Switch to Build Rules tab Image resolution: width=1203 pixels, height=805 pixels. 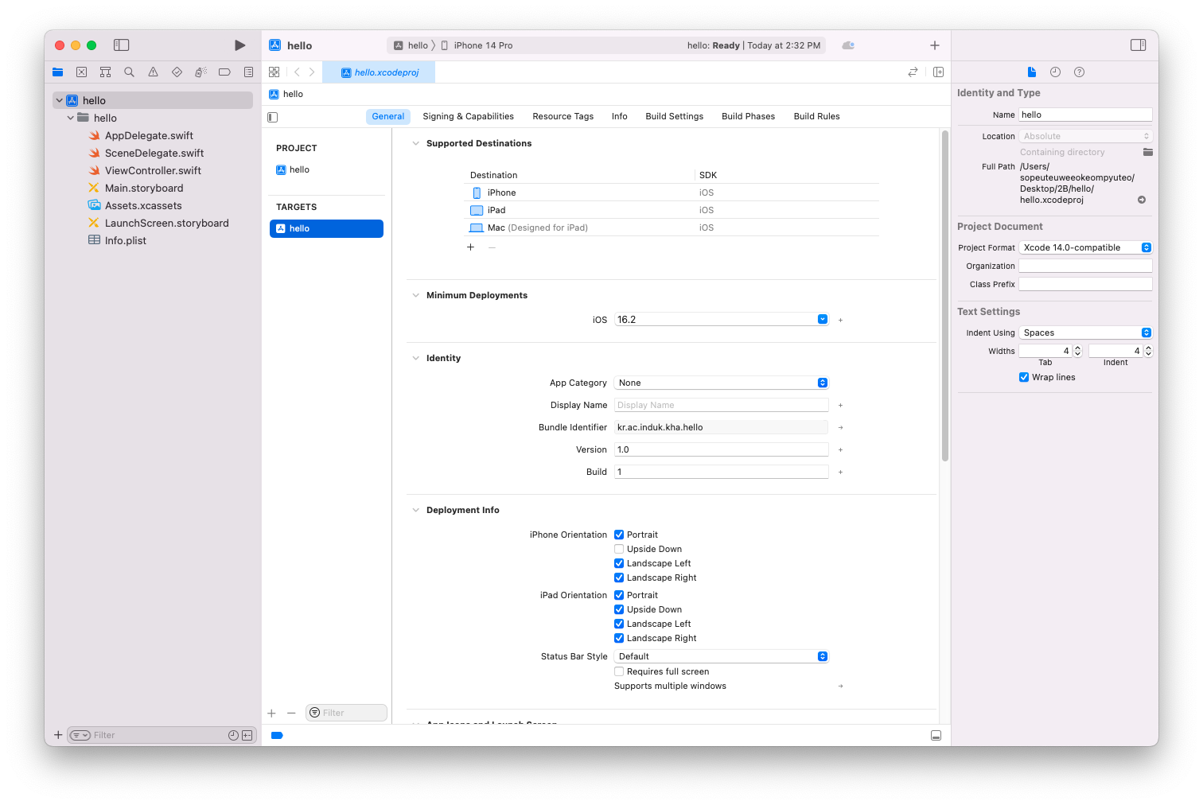coord(816,116)
